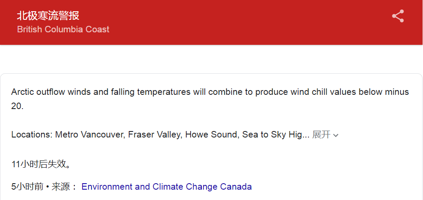
Task: Click the 展开 label to show more
Action: [x=321, y=134]
